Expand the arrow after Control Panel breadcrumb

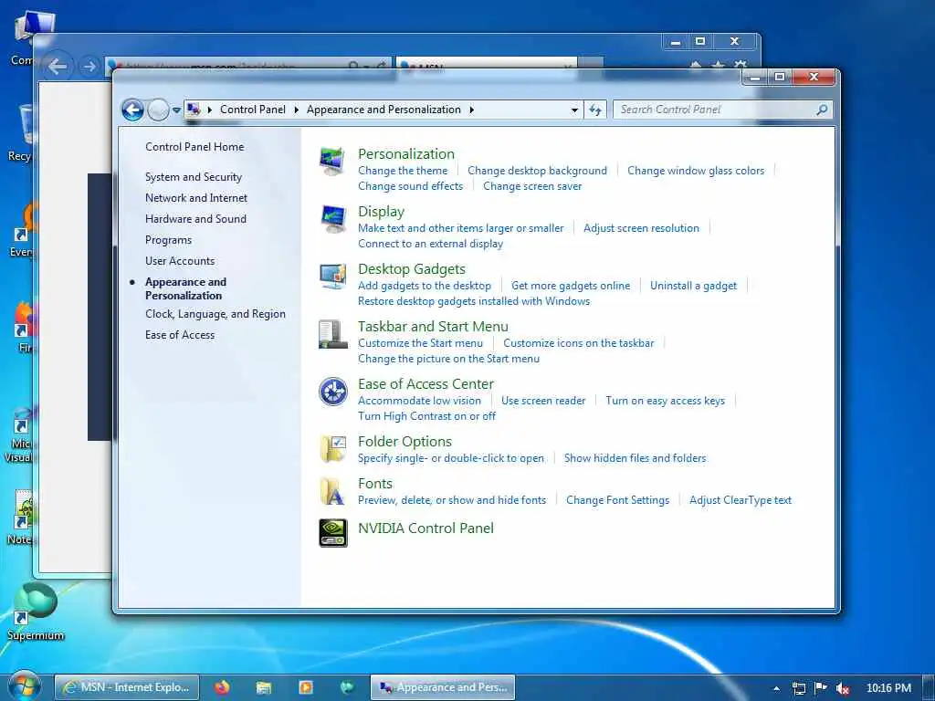click(x=297, y=110)
